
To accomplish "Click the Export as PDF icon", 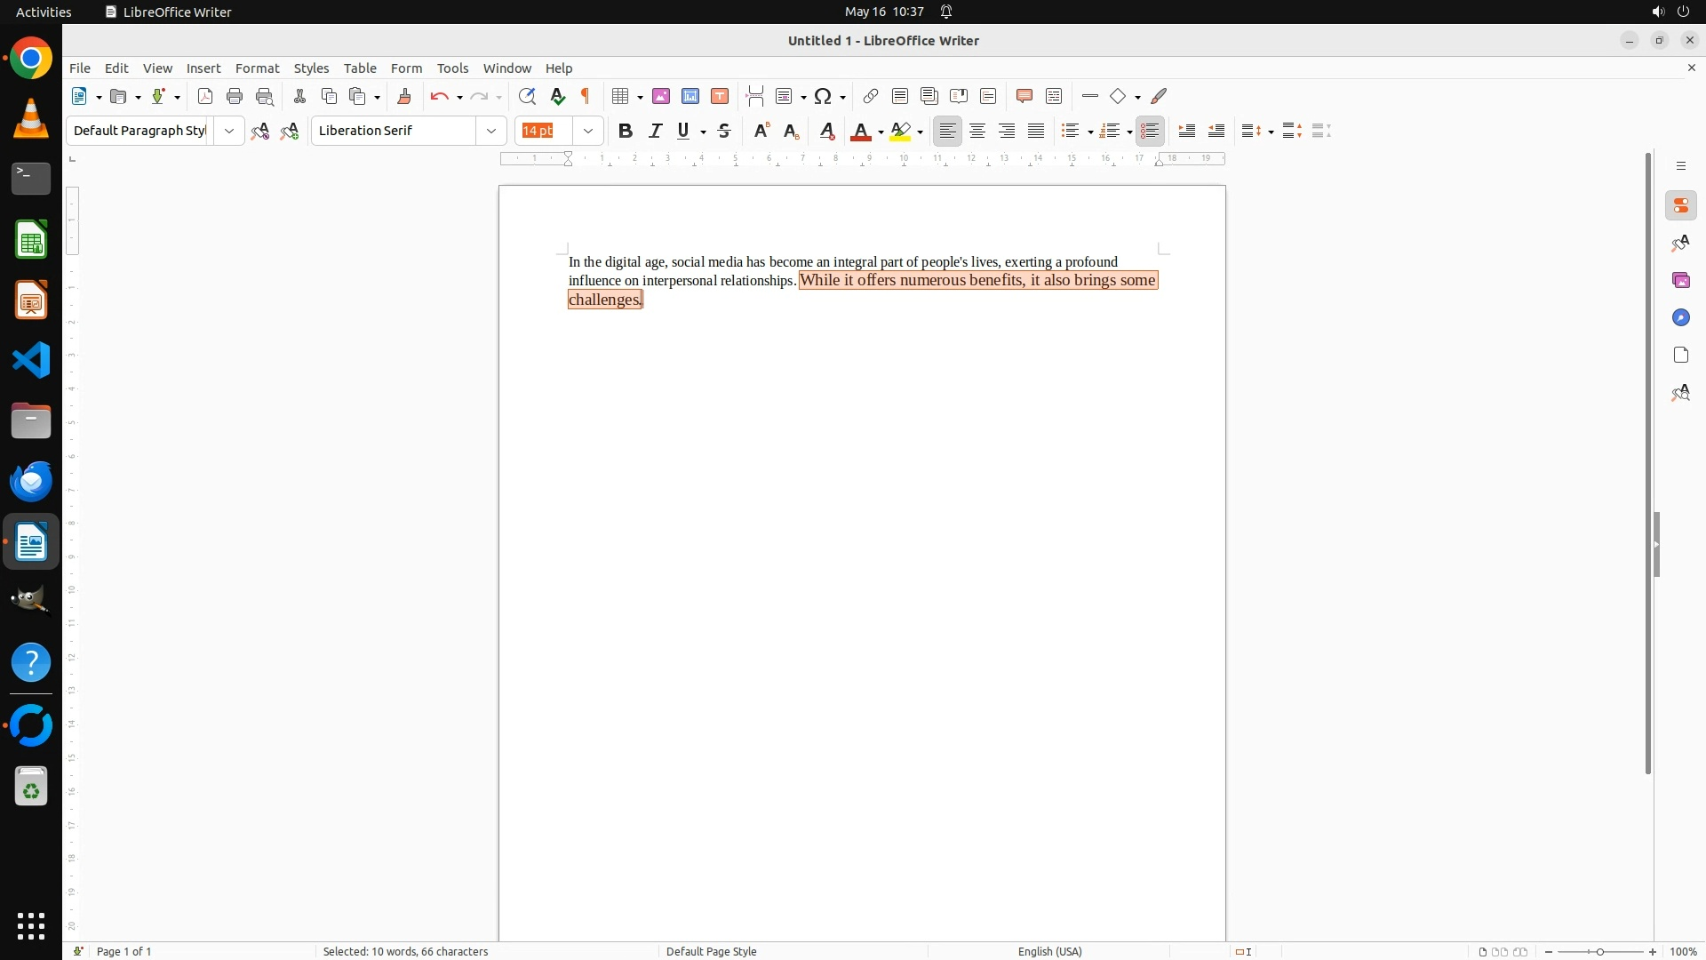I will [205, 96].
